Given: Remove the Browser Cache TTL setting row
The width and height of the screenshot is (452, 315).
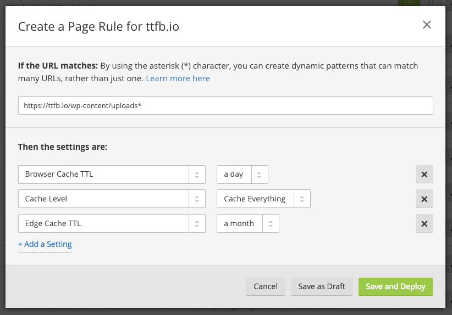Looking at the screenshot, I should [424, 174].
